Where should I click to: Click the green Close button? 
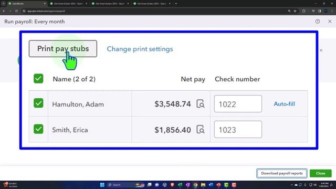click(321, 173)
